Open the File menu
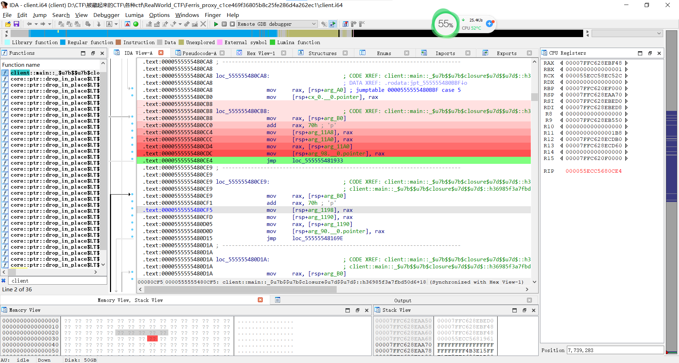Screen dimensions: 679x363 tap(7, 15)
